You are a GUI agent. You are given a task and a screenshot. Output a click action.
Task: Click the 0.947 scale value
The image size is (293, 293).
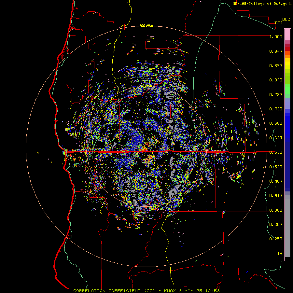pyautogui.click(x=276, y=51)
